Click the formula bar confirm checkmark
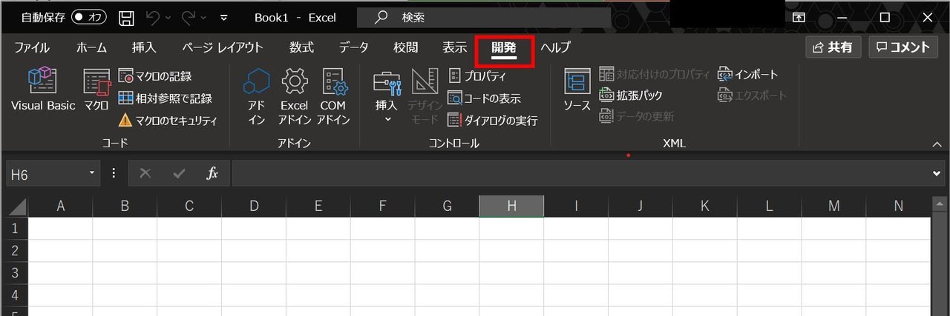 [x=179, y=173]
